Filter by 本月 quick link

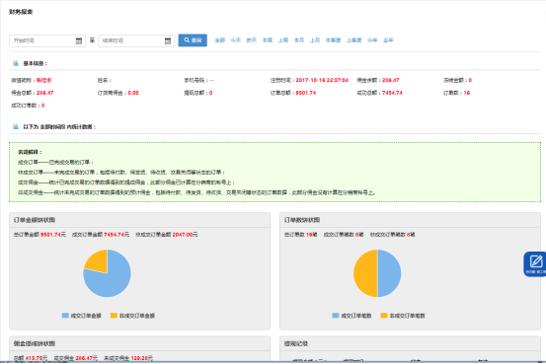[x=299, y=40]
